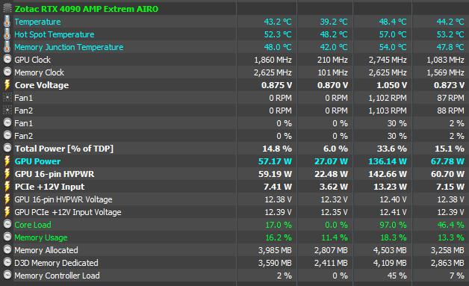
Task: Click the 136.14 W maximum GPU Power value
Action: pyautogui.click(x=388, y=161)
